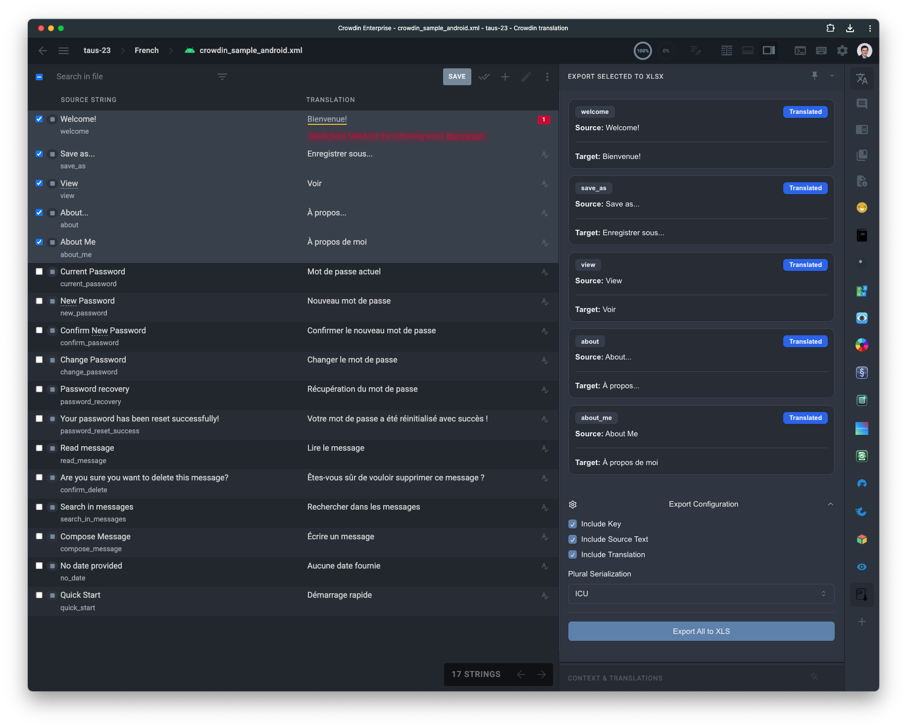Open the colorful color wheel app icon

862,345
